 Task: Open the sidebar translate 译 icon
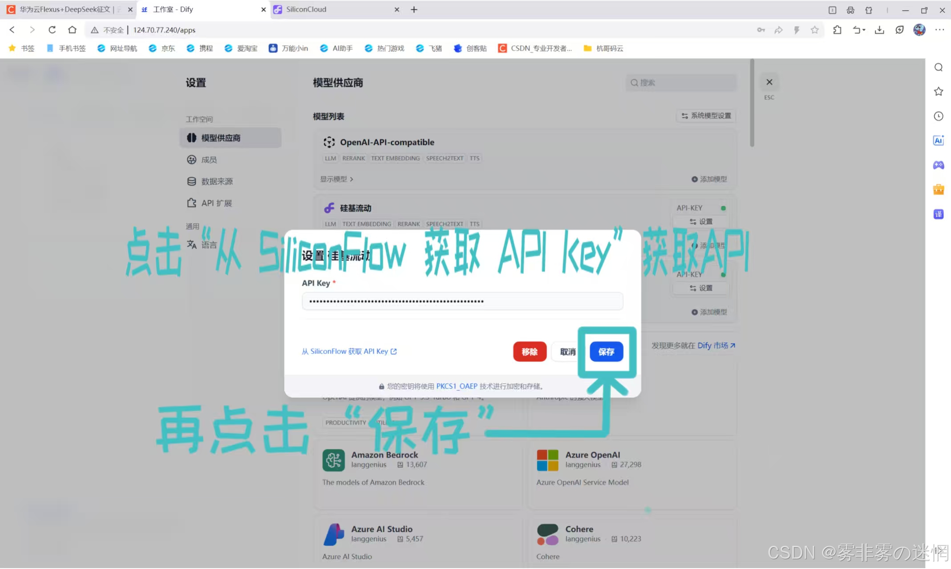(939, 214)
